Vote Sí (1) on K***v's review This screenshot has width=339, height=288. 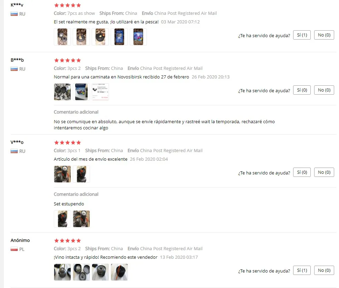click(302, 35)
